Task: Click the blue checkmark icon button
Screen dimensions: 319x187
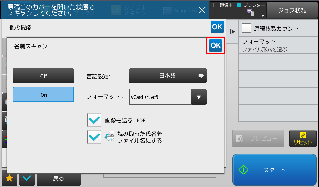Action: [x=27, y=178]
